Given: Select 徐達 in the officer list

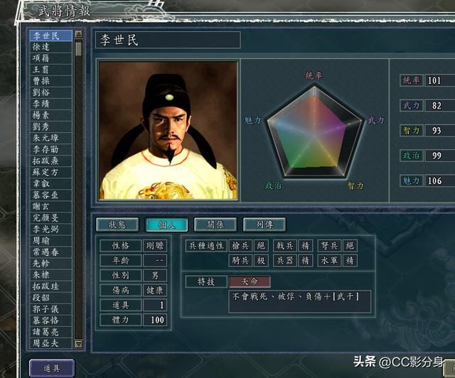Looking at the screenshot, I should tap(50, 47).
